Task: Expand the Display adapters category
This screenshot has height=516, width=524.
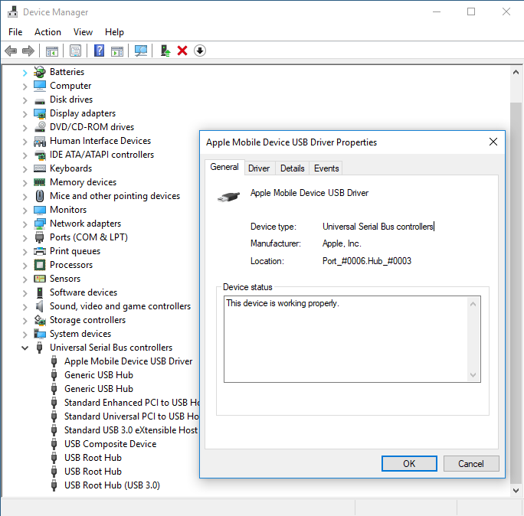Action: (x=25, y=113)
